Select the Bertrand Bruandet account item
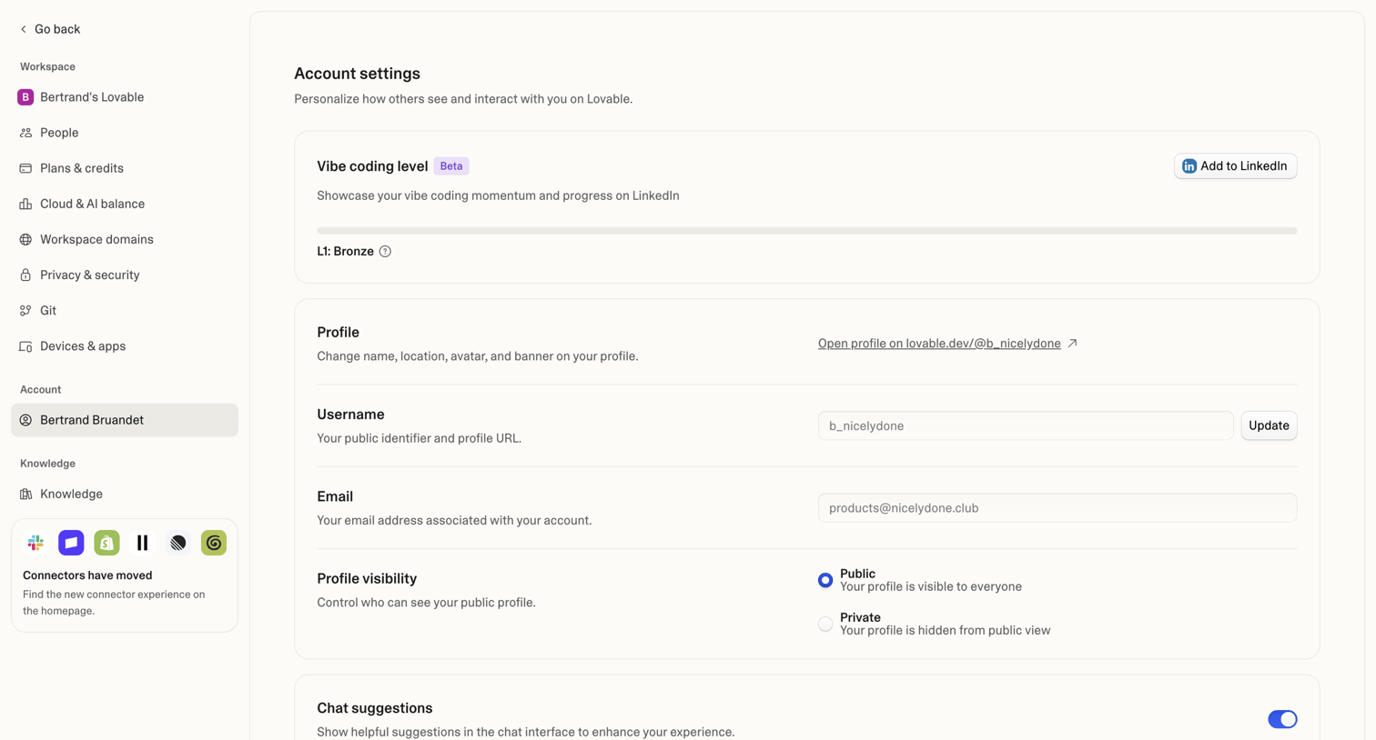Viewport: 1376px width, 740px height. 125,420
